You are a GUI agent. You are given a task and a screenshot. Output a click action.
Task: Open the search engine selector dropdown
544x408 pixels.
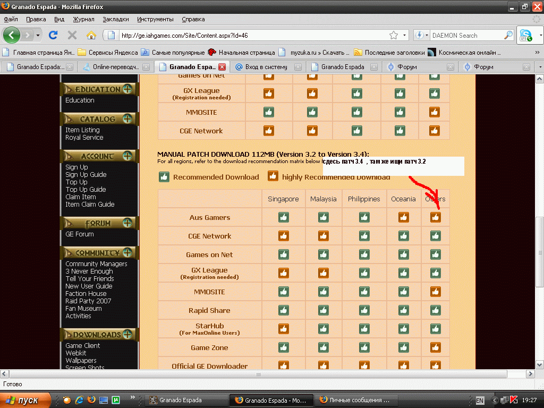point(427,35)
